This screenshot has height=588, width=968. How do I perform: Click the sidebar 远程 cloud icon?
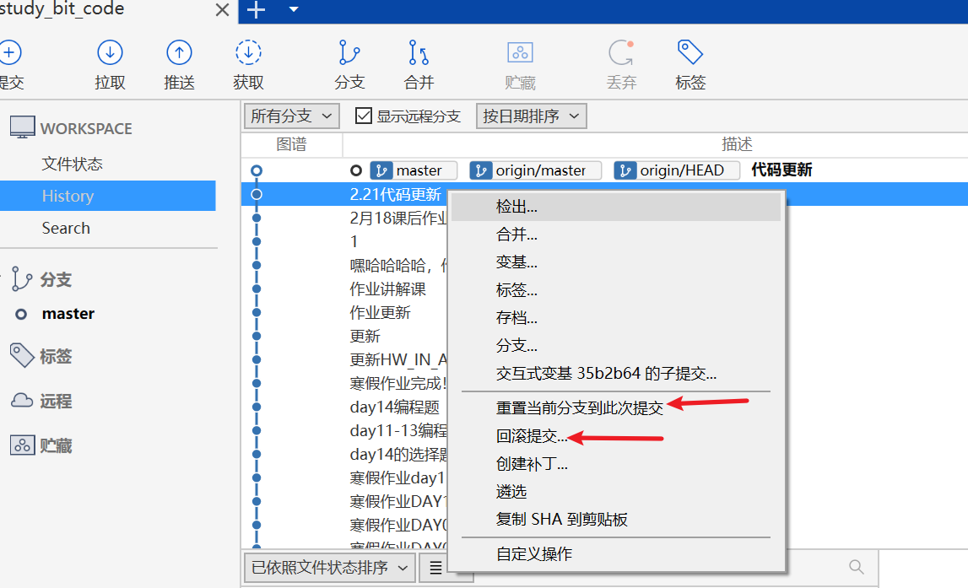(22, 401)
